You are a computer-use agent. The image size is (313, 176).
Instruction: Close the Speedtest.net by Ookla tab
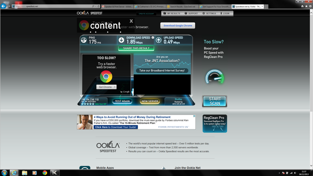pos(262,7)
